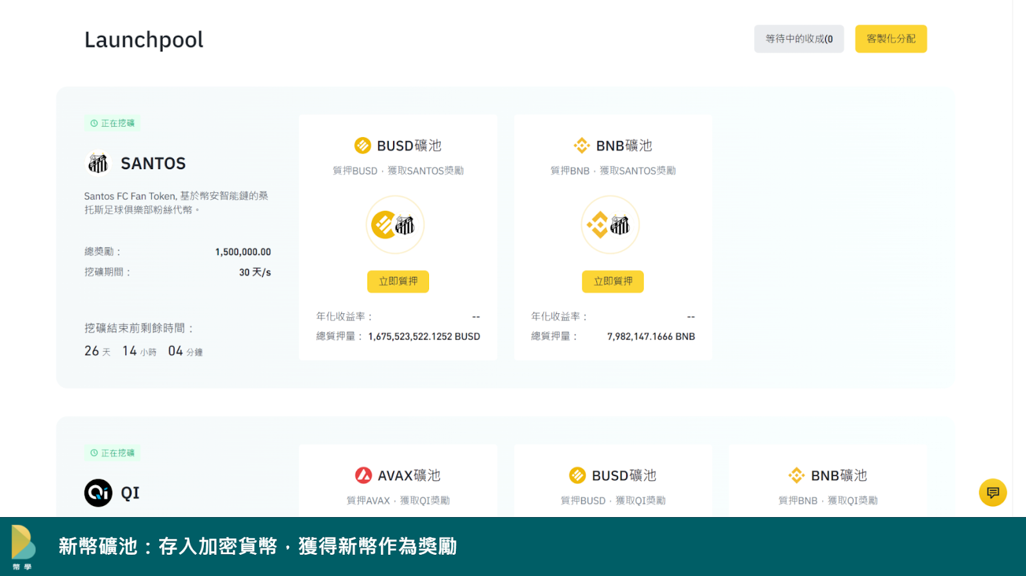This screenshot has width=1026, height=576.
Task: Click 質押BUSD，獲取QI獎勵 subtitle
Action: point(613,500)
